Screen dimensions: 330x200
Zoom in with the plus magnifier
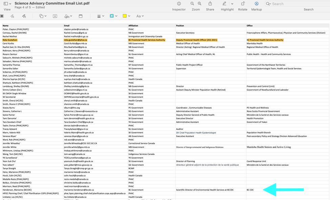point(199,4)
